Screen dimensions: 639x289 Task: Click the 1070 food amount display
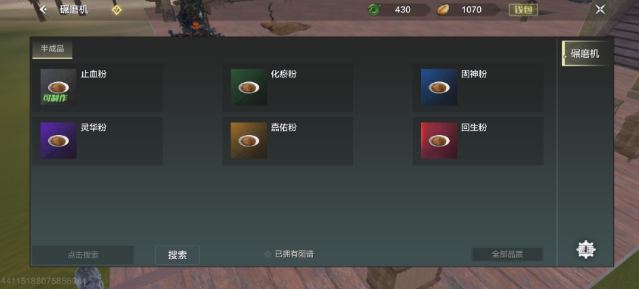471,9
